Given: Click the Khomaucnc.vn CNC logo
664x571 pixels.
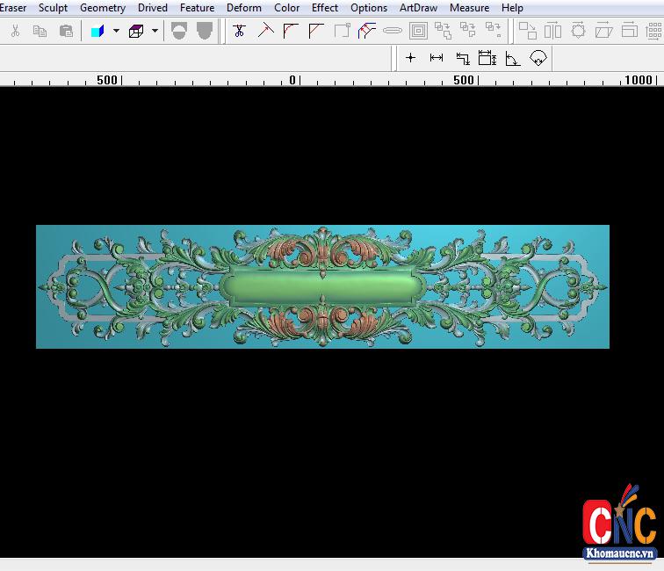Looking at the screenshot, I should (619, 524).
